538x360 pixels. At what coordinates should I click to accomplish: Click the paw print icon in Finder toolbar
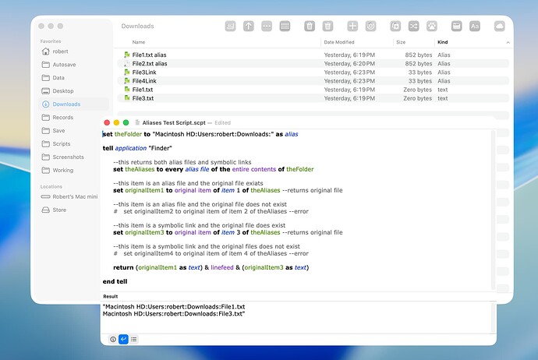click(432, 26)
